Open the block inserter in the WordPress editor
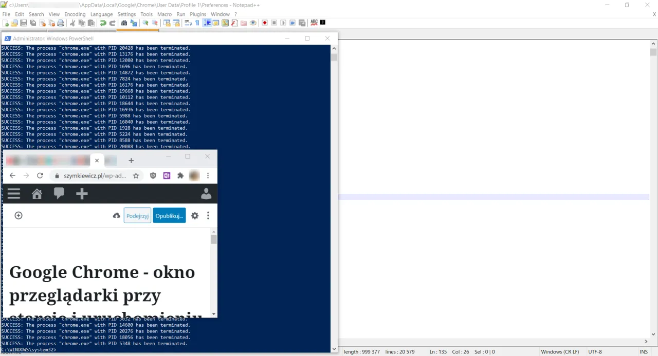 coord(18,215)
